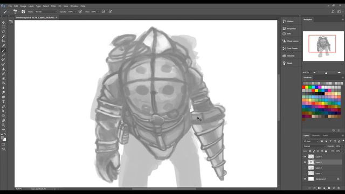Select the Zoom tool

3,125
